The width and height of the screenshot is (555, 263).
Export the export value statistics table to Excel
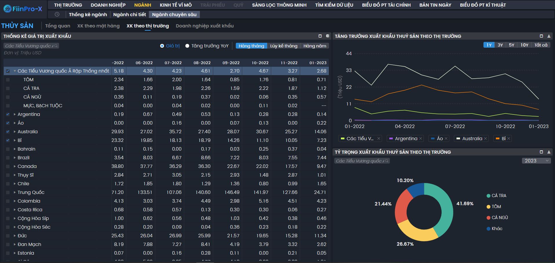point(328,36)
